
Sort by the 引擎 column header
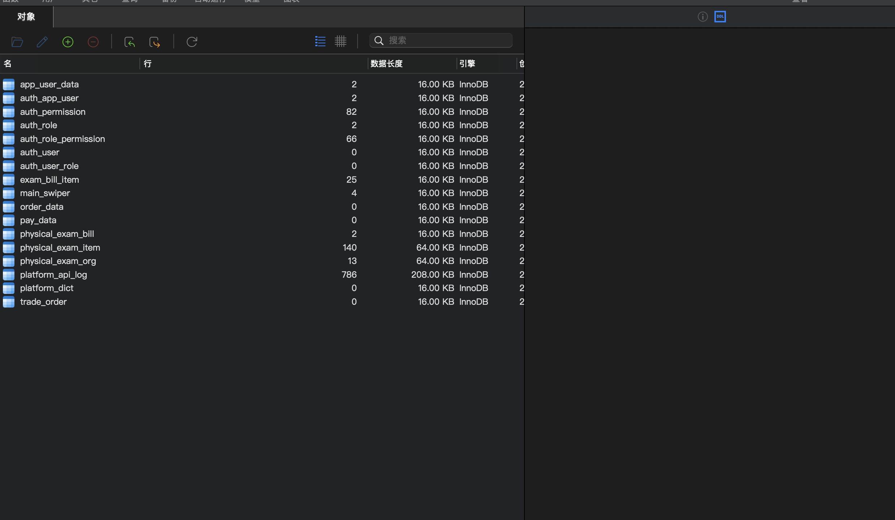click(x=467, y=64)
